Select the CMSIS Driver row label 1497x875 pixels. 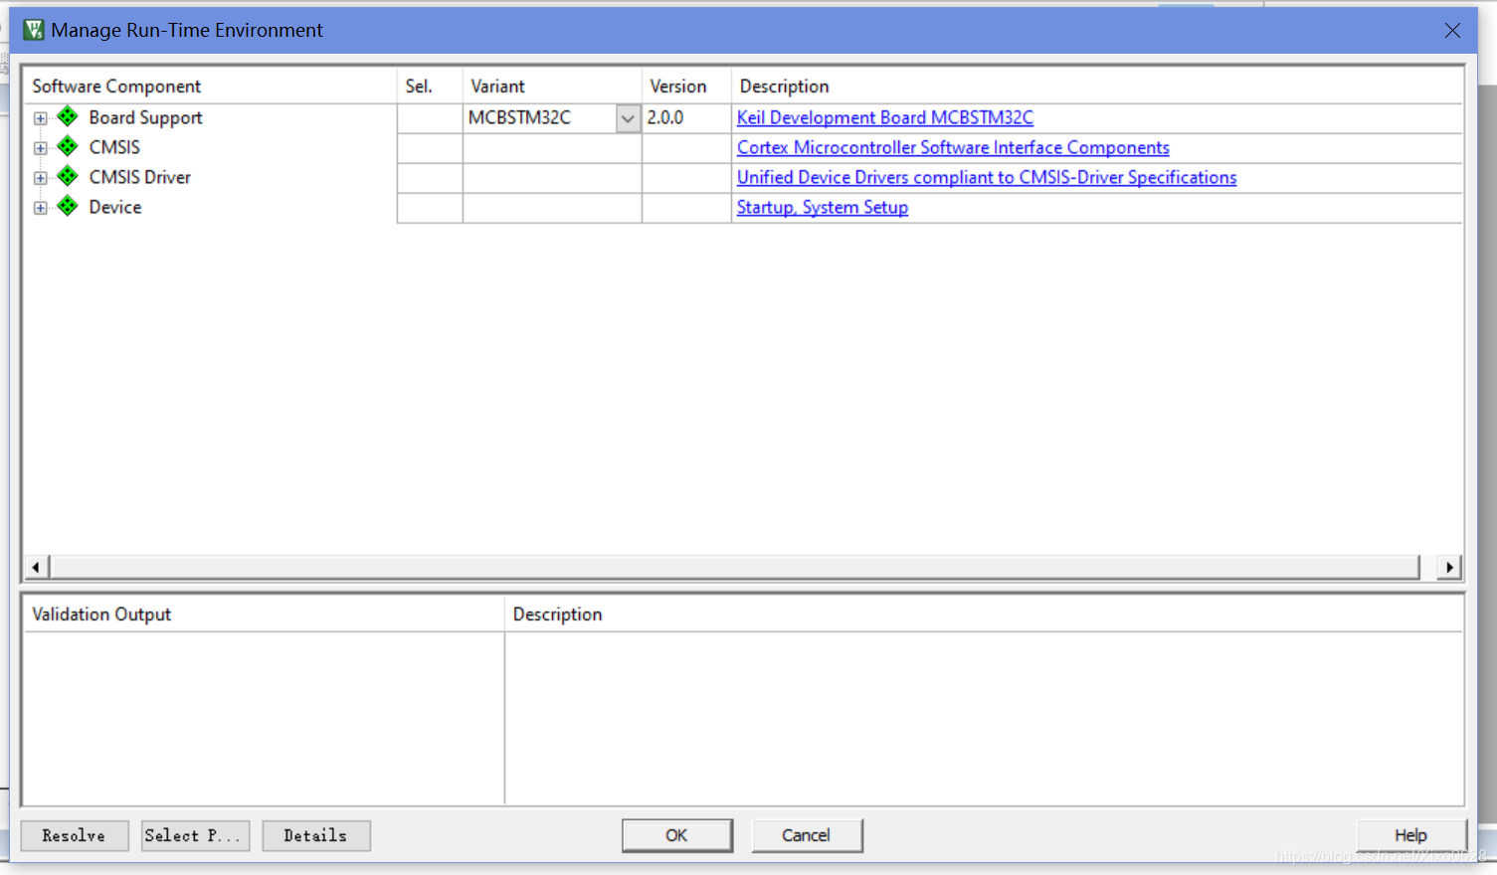(140, 177)
